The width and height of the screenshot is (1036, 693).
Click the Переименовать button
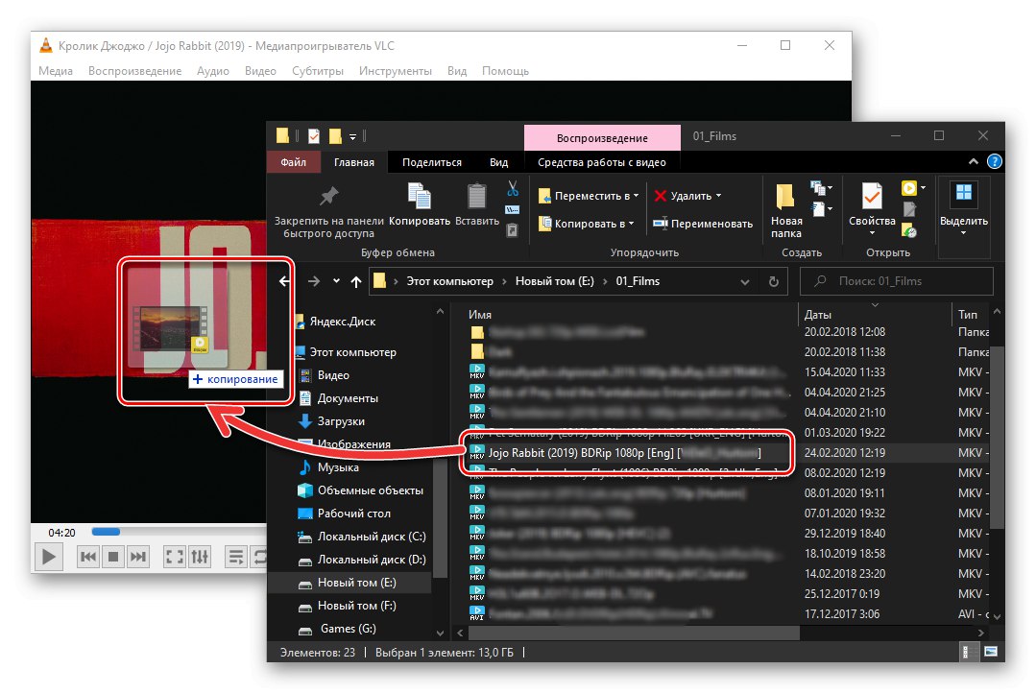point(703,224)
